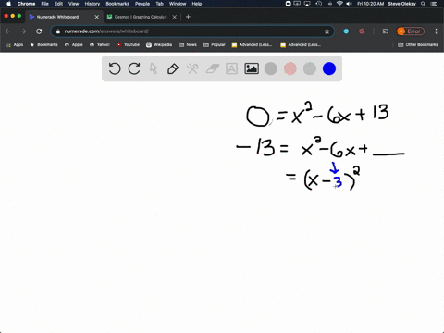444x333 pixels.
Task: Open the File menu
Action: (45, 4)
